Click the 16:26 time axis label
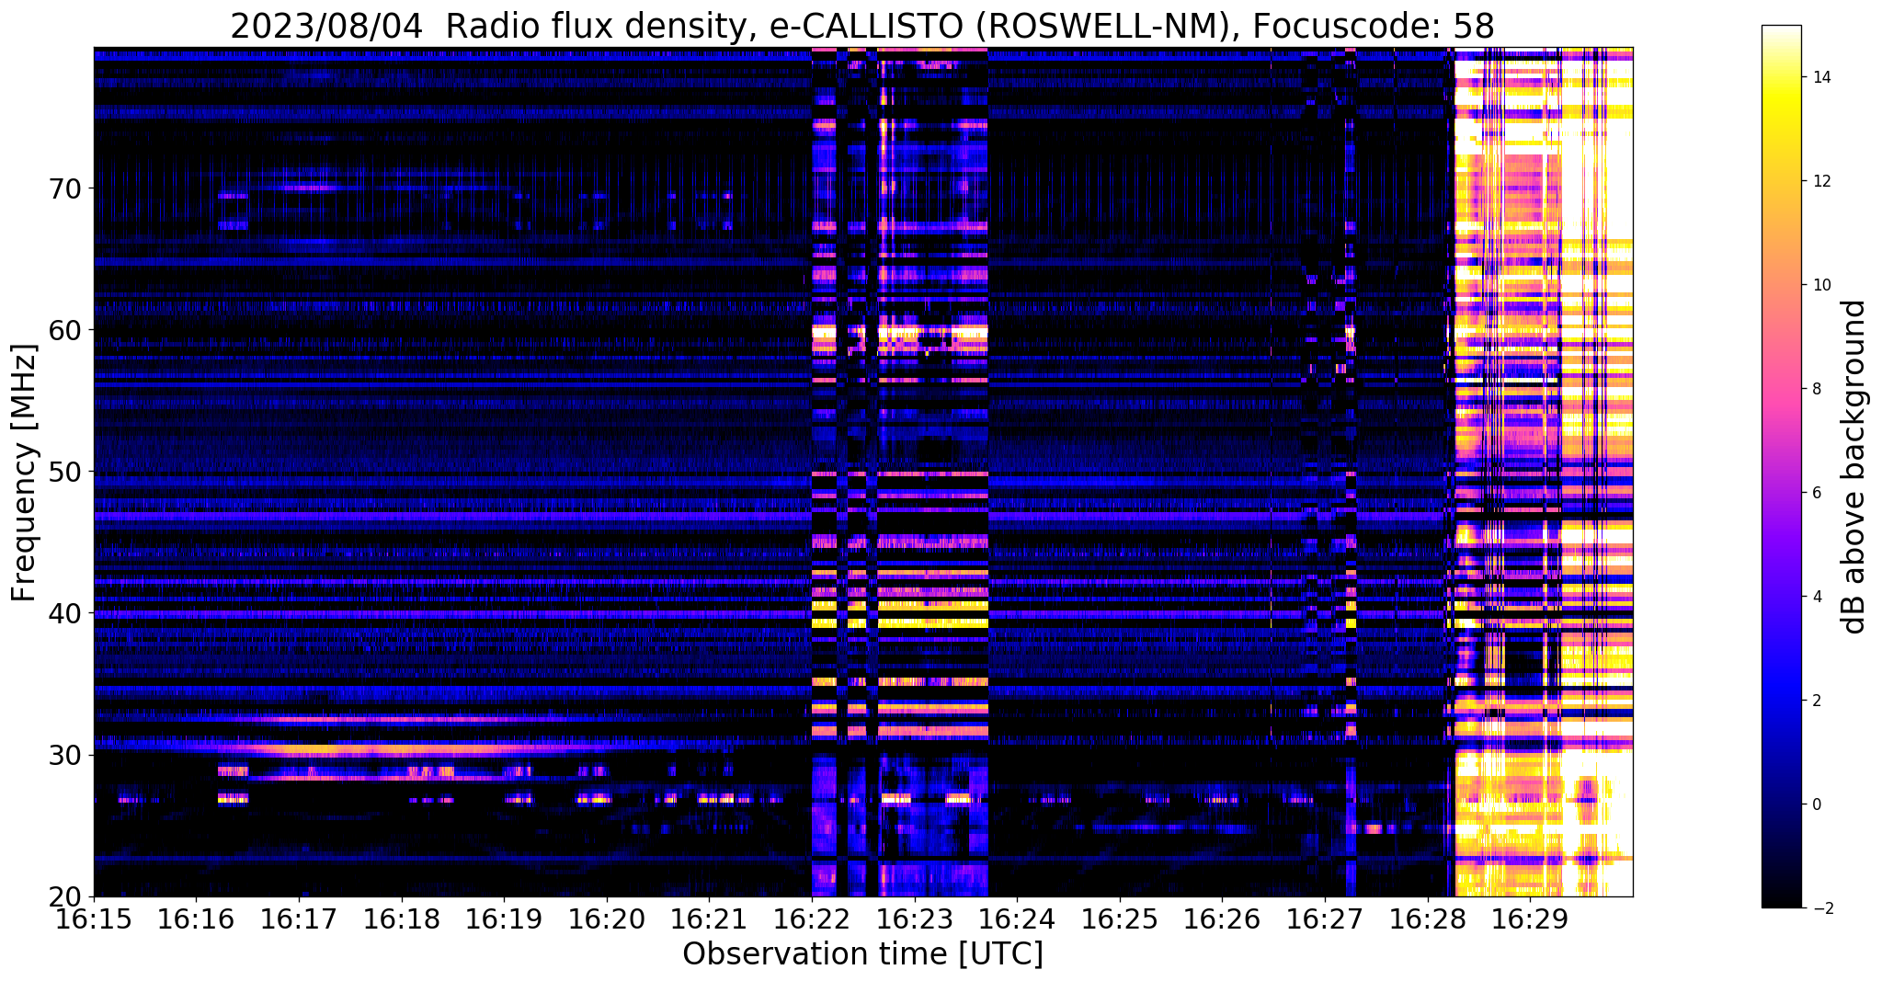 coord(1222,919)
